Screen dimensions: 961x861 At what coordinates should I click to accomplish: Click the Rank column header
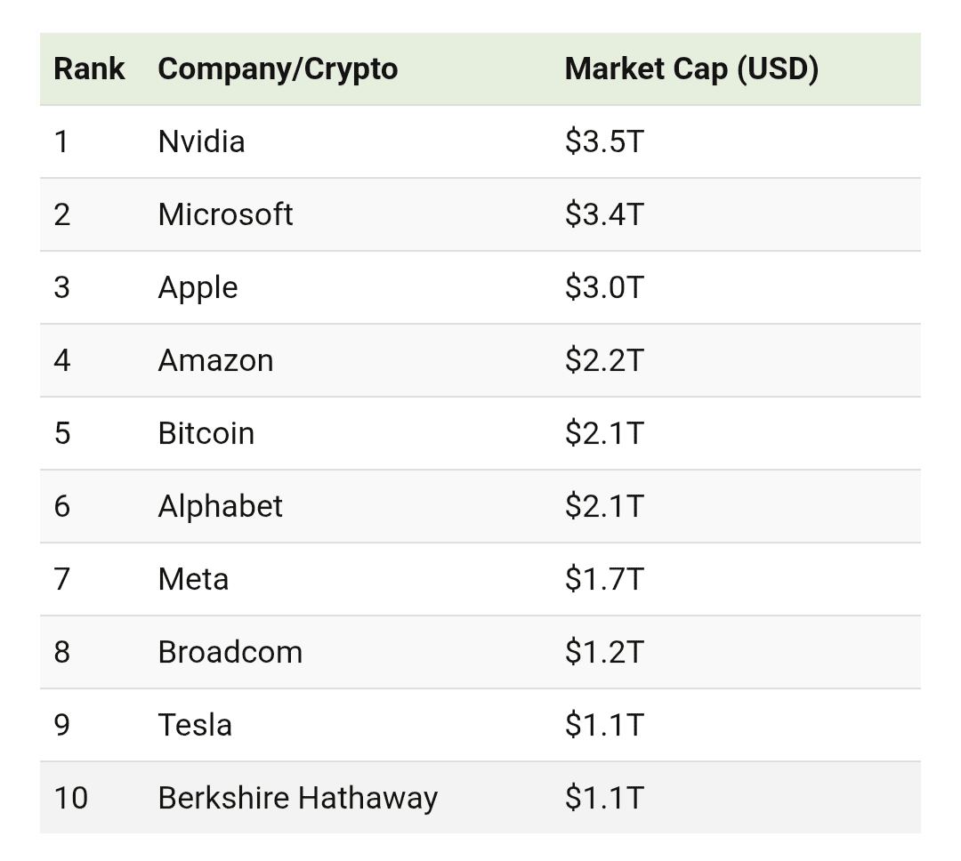tap(89, 69)
